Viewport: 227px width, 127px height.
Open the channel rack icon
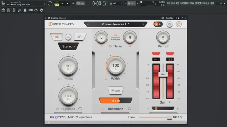9,10
